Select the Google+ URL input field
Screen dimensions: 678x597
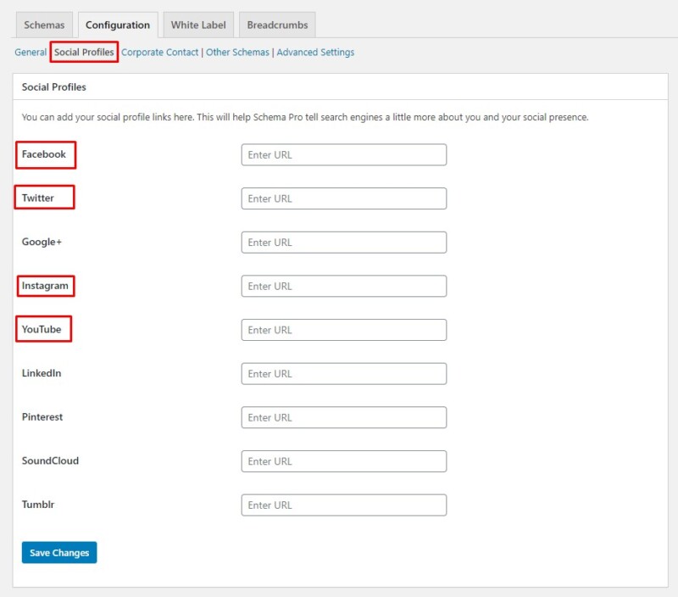(x=343, y=243)
